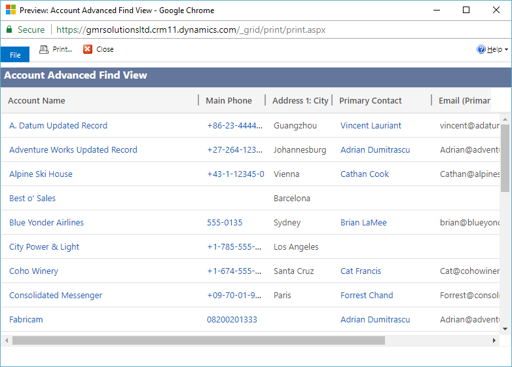Click the horizontal scrollbar left arrow
The height and width of the screenshot is (367, 512).
pyautogui.click(x=7, y=341)
